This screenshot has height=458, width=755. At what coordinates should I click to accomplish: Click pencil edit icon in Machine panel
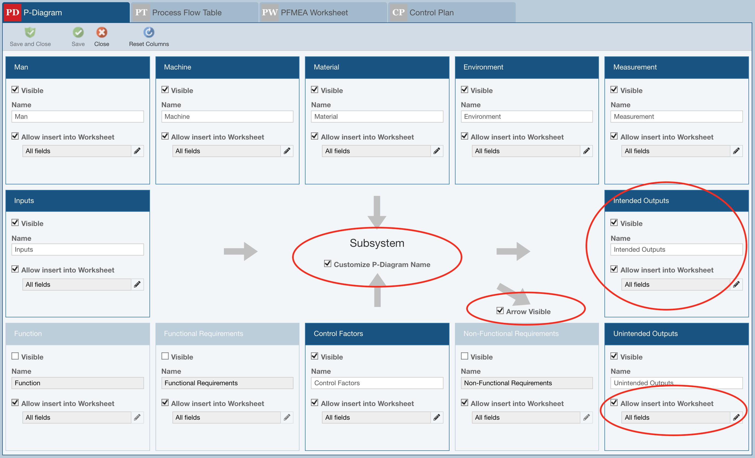[287, 151]
